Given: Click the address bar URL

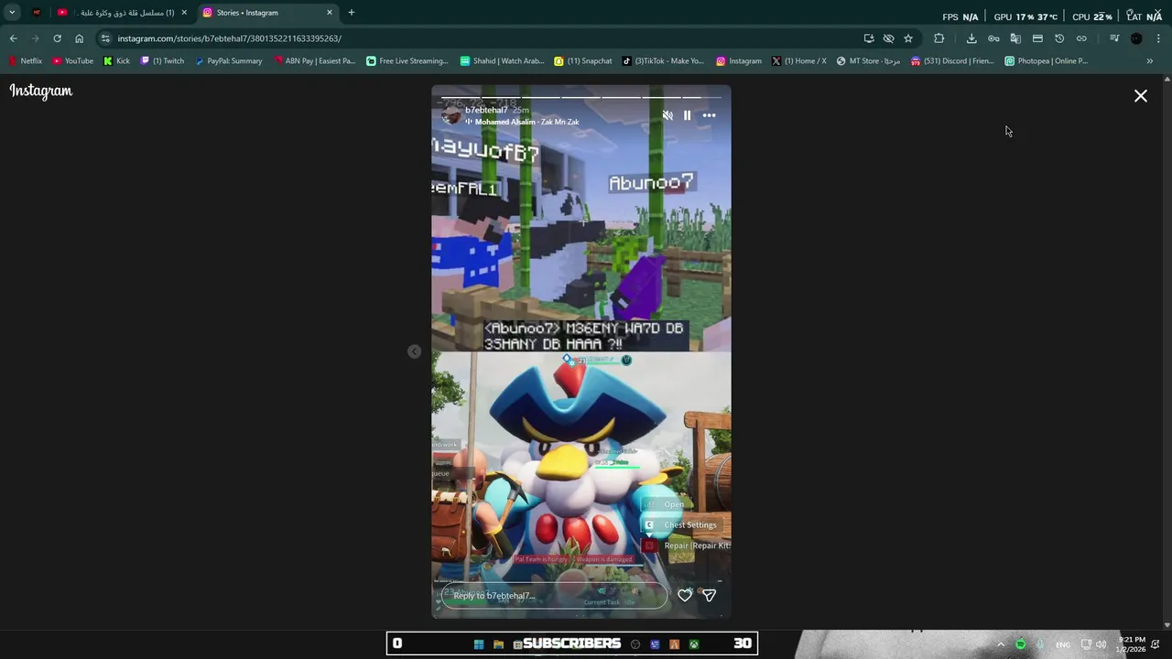Looking at the screenshot, I should 229,38.
